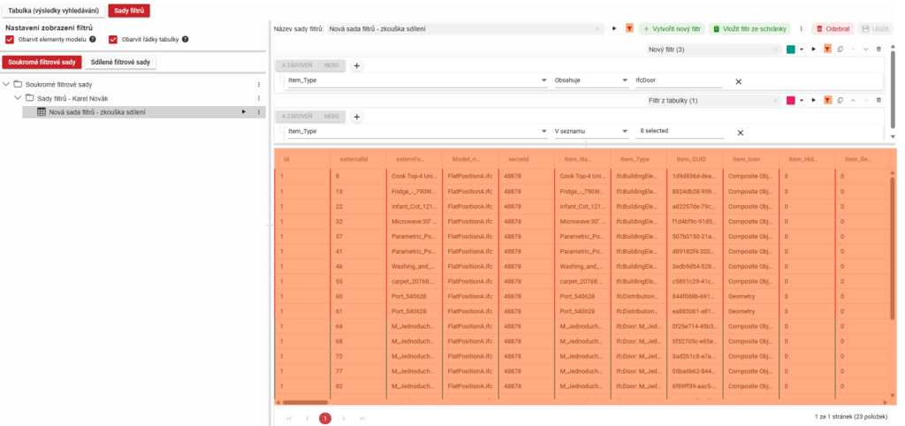
Task: Toggle 'Obarvit řádky tabulky' checkbox
Action: pyautogui.click(x=113, y=40)
